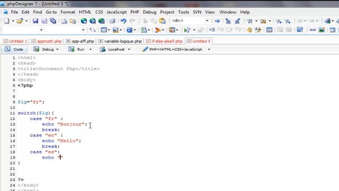Viewport: 339px width, 191px height.
Task: Select the Untitled 5 tab
Action: coord(199,41)
